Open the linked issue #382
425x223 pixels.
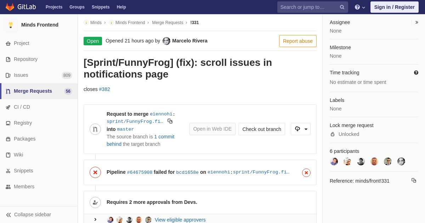(104, 89)
